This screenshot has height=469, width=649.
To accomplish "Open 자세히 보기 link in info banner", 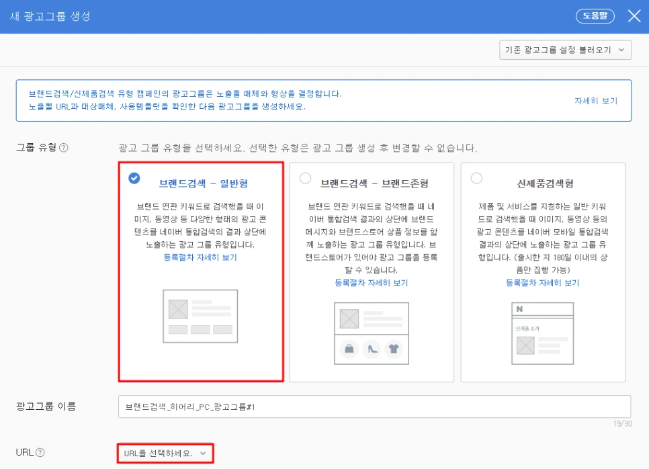I will point(596,101).
